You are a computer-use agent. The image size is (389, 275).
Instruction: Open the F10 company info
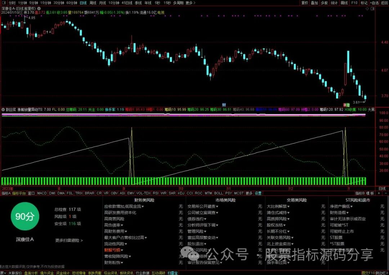pos(354,3)
